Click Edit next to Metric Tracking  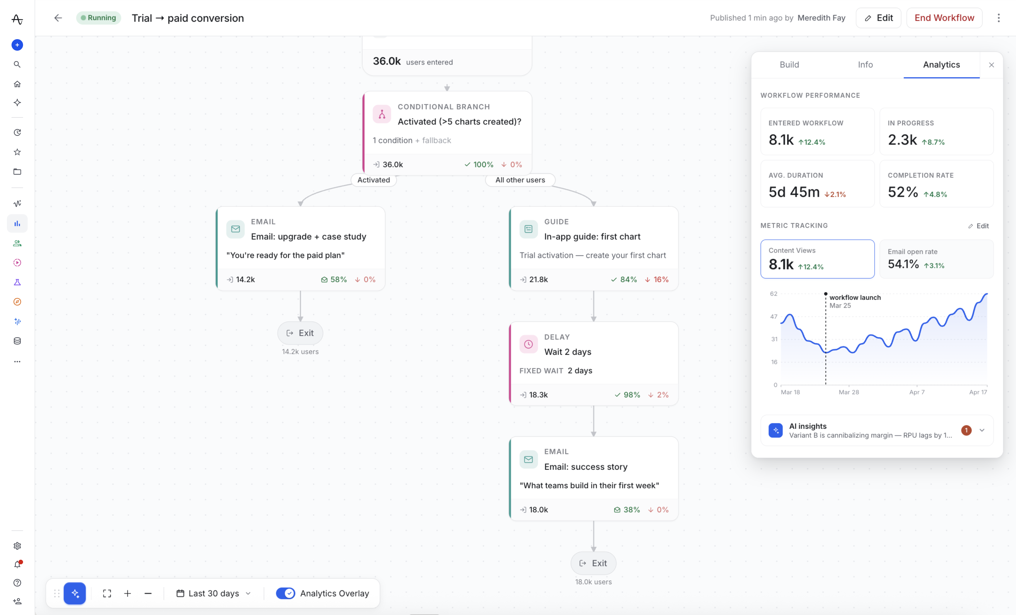click(978, 226)
